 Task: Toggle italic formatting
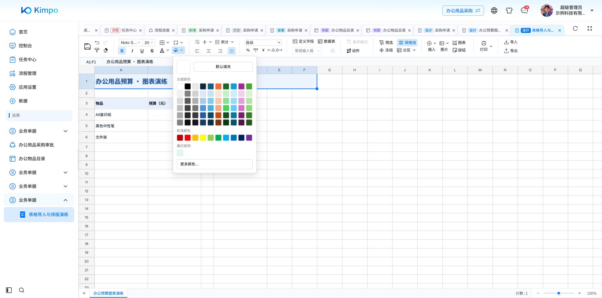pos(132,51)
